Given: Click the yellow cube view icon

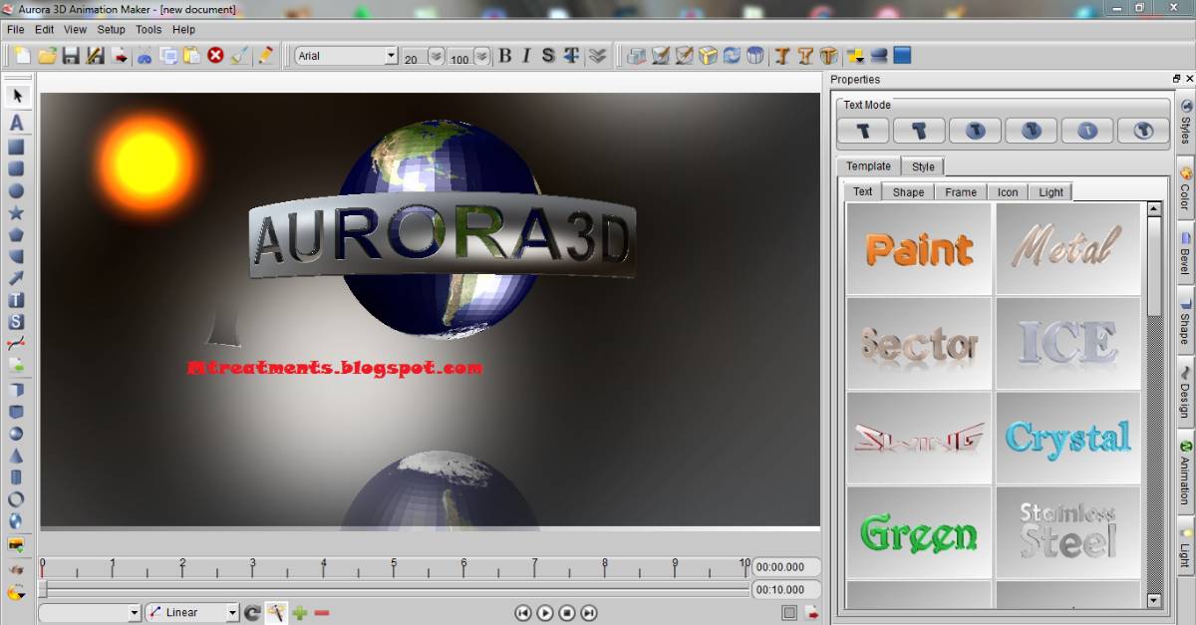Looking at the screenshot, I should 708,56.
